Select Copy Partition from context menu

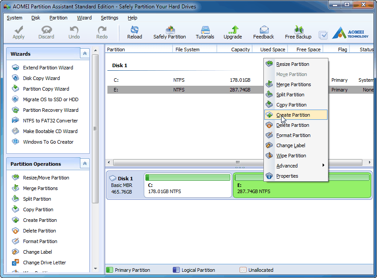(296, 105)
